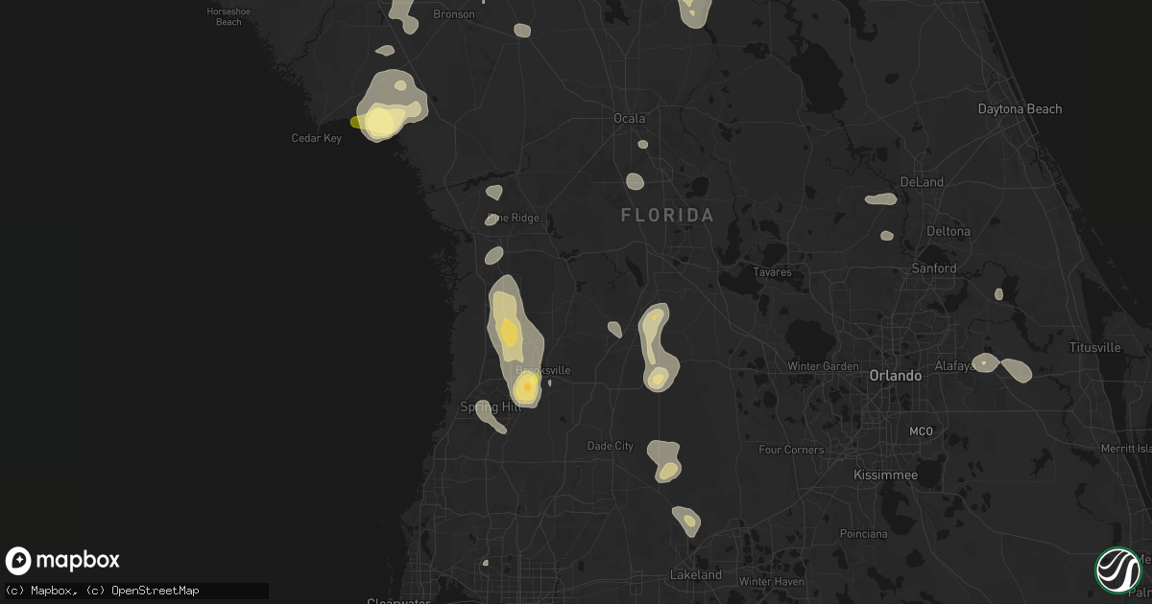Click the Deltona label
Image resolution: width=1152 pixels, height=604 pixels.
[x=948, y=232]
